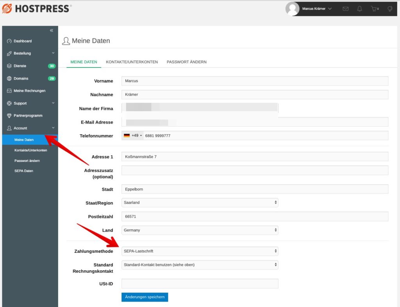Collapse the sidebar with double-chevron icon
400x307 pixels.
51,30
